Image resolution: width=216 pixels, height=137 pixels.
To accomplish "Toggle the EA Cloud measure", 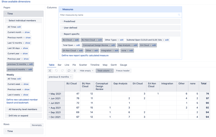I will [145, 45].
